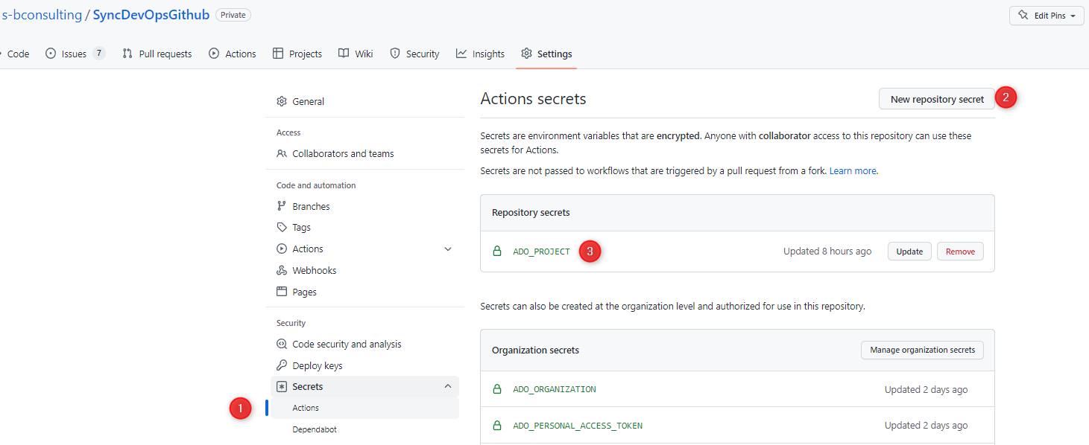1089x445 pixels.
Task: Select the Deploy keys icon
Action: (282, 365)
